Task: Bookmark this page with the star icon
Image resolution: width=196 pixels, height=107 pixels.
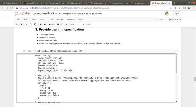Action: [179, 8]
